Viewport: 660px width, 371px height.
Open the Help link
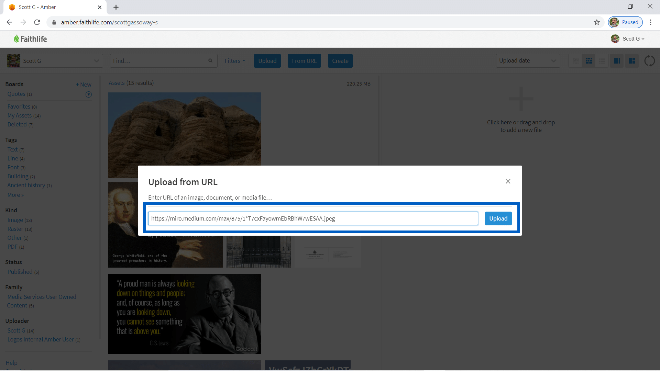[11, 363]
